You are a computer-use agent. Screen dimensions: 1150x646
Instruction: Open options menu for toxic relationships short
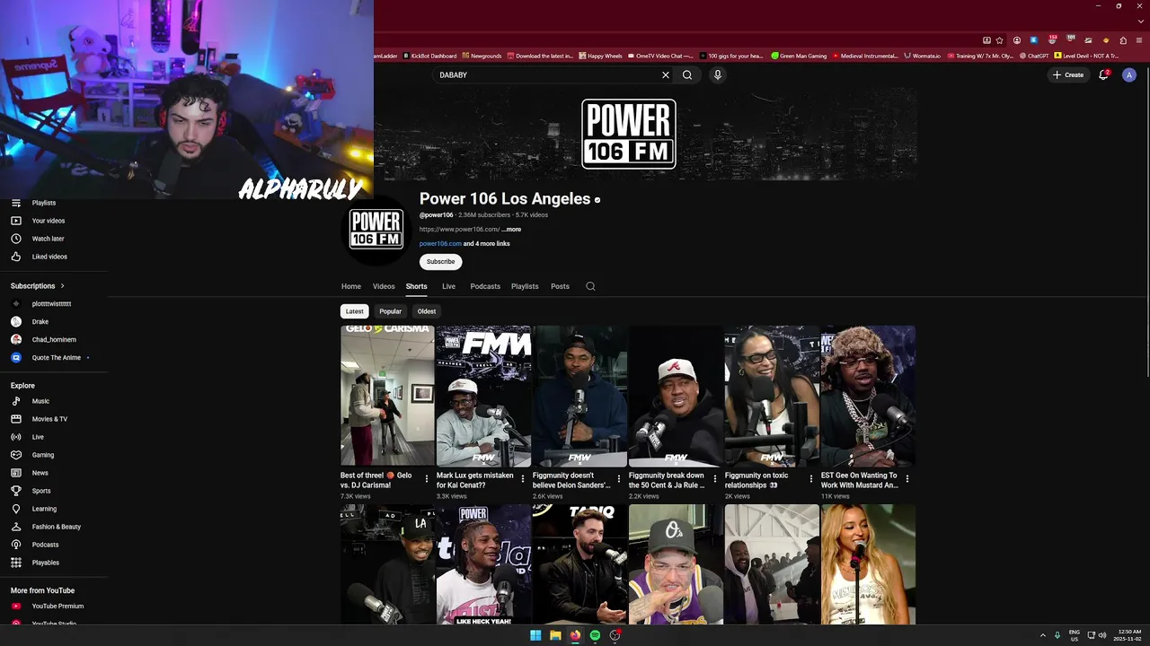tap(811, 479)
